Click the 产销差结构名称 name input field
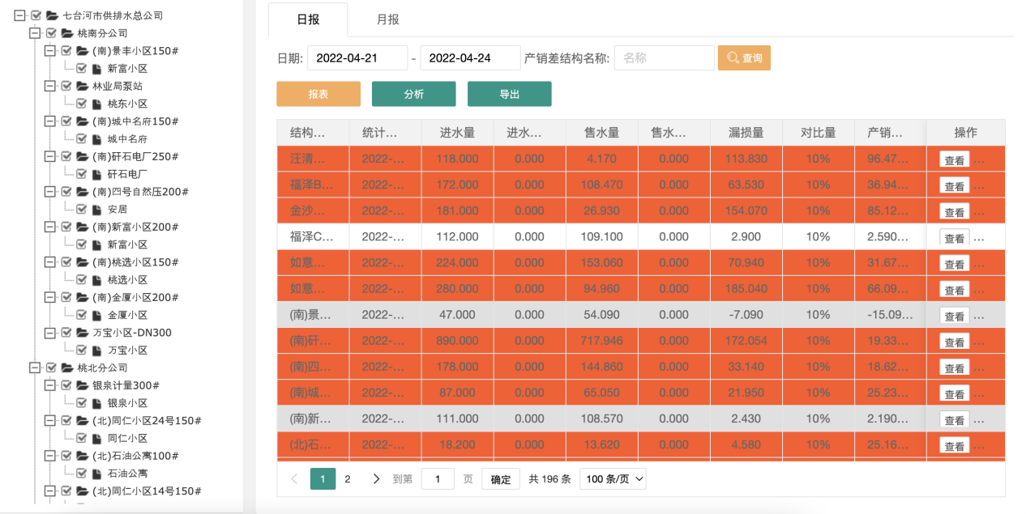The image size is (1026, 514). [x=664, y=58]
